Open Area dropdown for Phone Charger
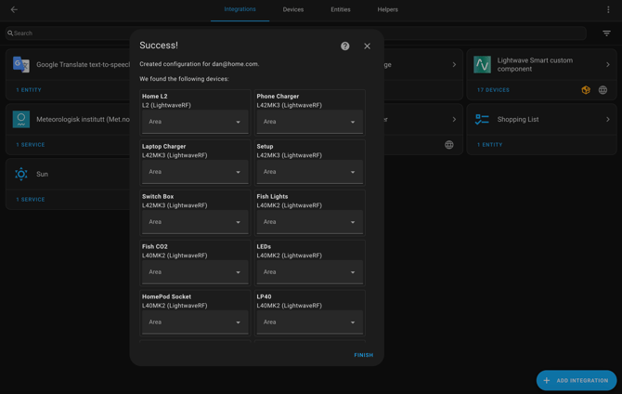 [x=310, y=122]
